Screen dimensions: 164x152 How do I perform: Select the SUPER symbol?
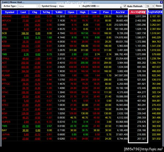tap(6, 122)
